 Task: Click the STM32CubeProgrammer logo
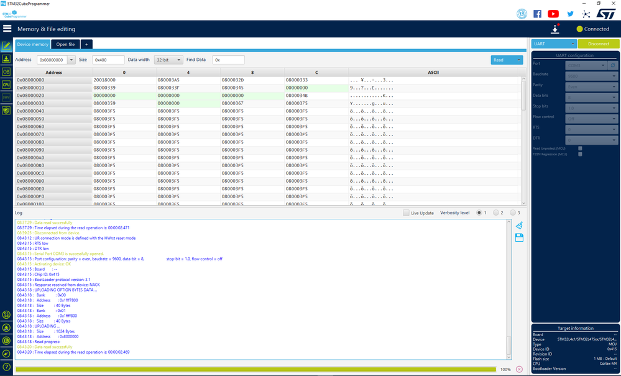tap(14, 14)
